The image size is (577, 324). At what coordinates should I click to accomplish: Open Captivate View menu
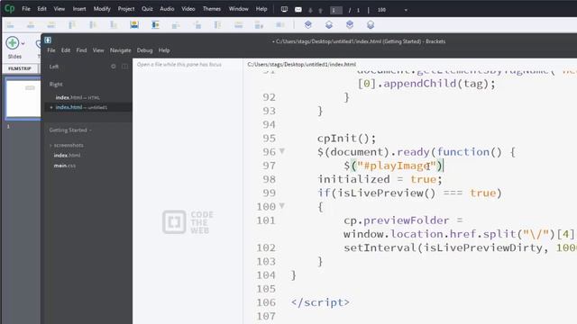(59, 9)
